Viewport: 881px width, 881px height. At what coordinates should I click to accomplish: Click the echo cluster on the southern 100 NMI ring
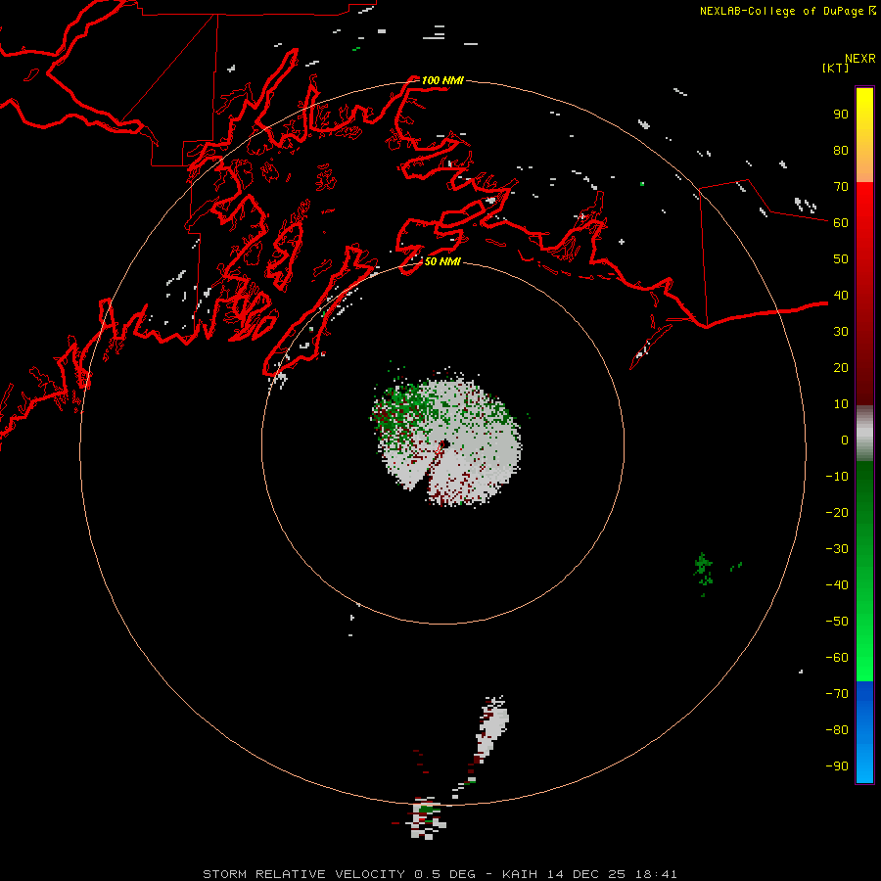click(426, 817)
